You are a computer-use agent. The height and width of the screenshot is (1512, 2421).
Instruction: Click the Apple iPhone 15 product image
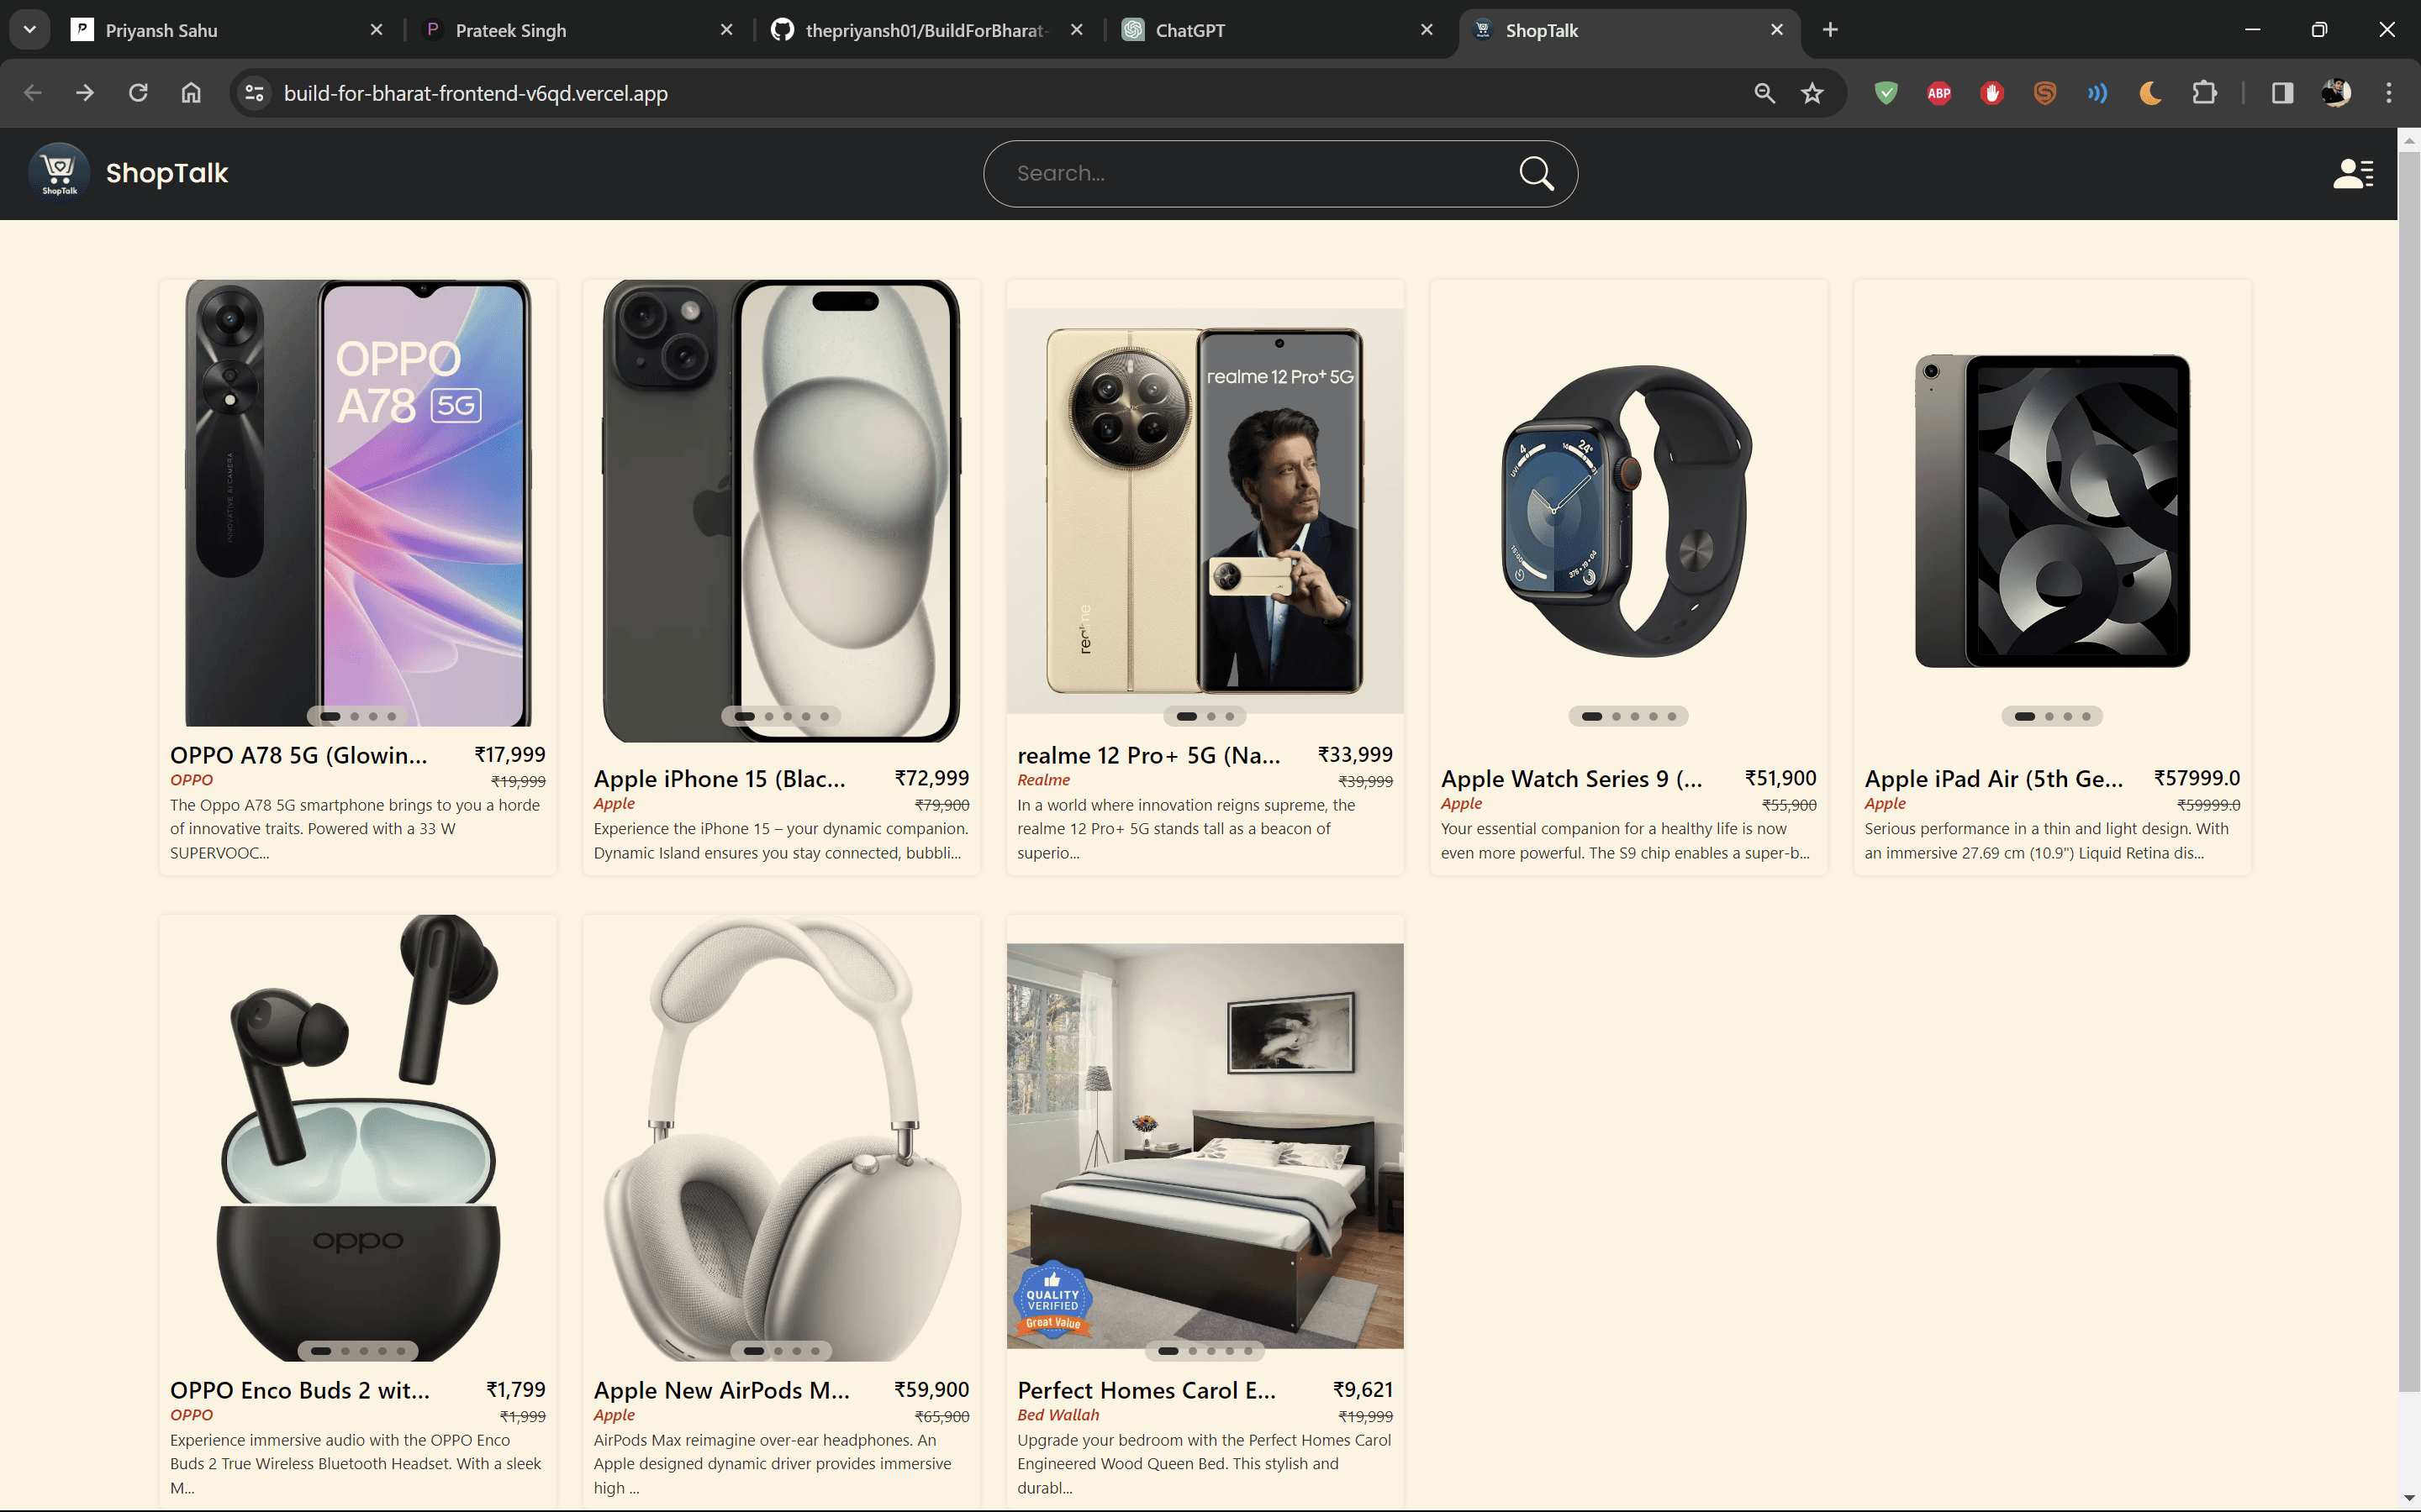[781, 510]
